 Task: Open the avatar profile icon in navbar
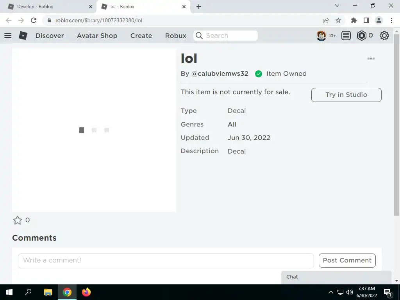coord(321,36)
